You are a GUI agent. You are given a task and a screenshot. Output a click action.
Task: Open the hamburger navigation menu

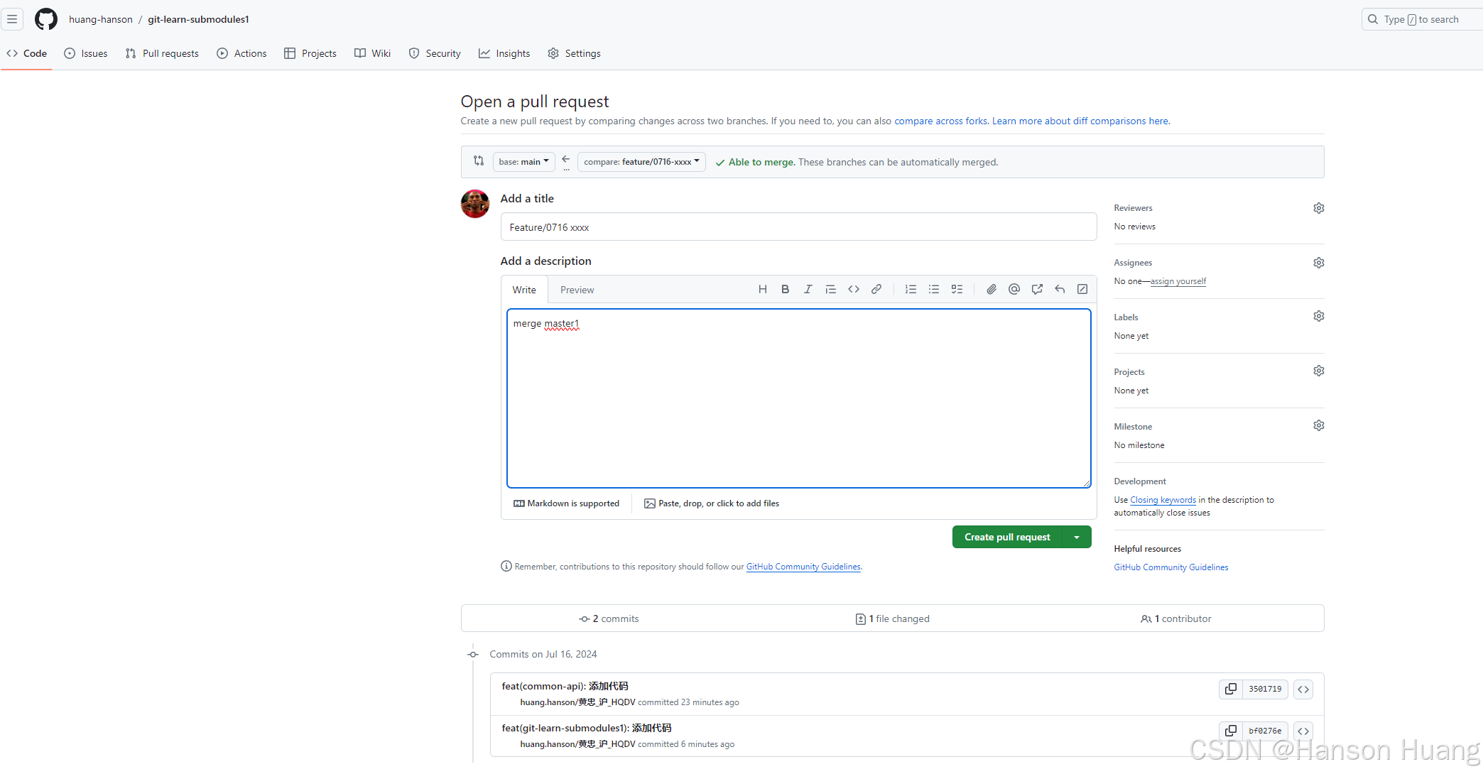click(12, 19)
